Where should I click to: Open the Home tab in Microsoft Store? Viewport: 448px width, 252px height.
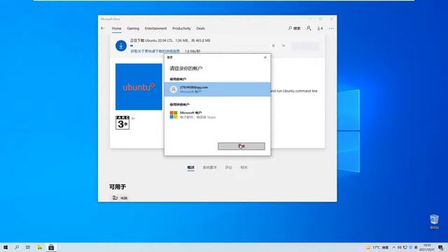(116, 28)
